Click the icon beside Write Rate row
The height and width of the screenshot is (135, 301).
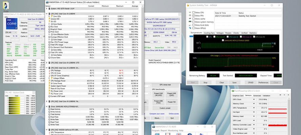(49, 119)
